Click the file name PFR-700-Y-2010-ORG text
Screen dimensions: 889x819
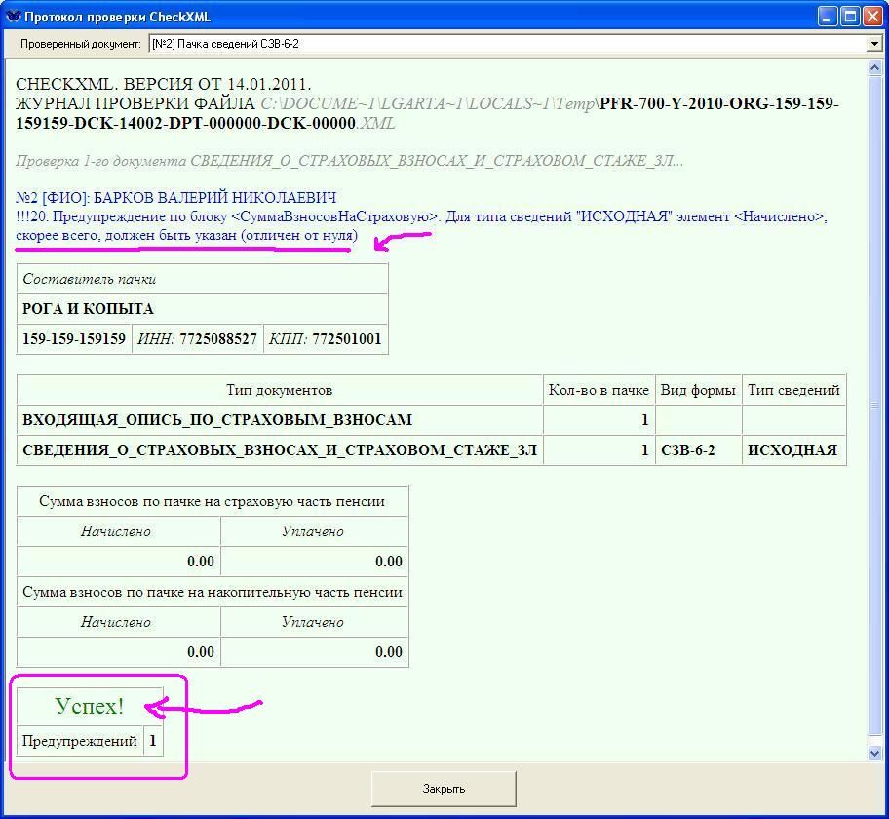(427, 113)
